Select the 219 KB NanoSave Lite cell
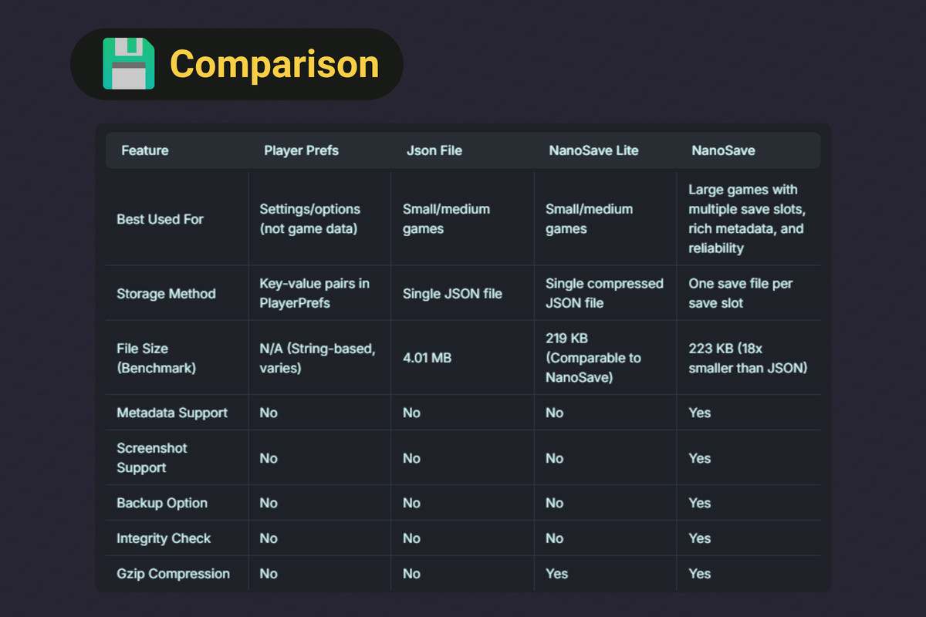This screenshot has height=617, width=926. click(x=593, y=358)
